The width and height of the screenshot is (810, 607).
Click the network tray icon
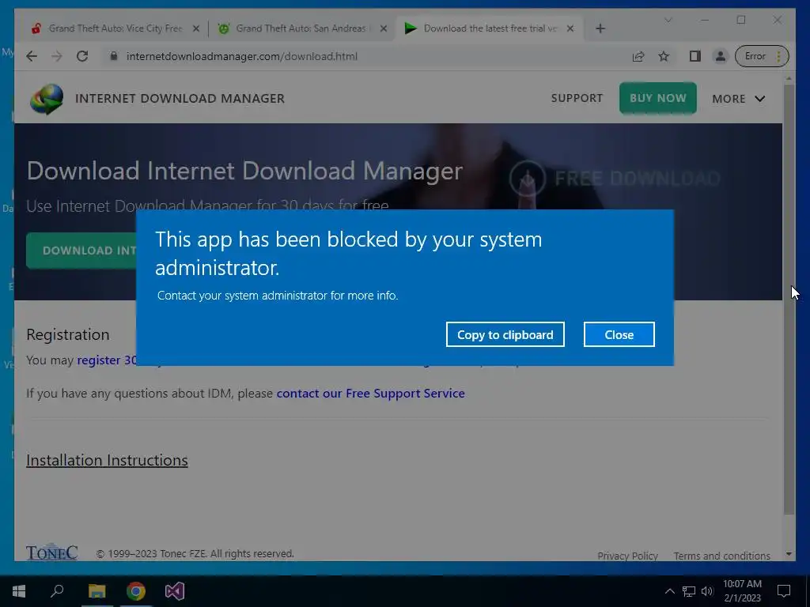point(689,591)
